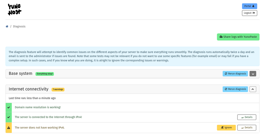Screen dimensions: 265x136
Task: Show details for IPv6 warning
Action: (x=246, y=127)
